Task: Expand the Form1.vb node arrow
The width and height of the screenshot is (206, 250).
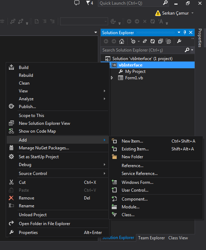Action: (112, 78)
